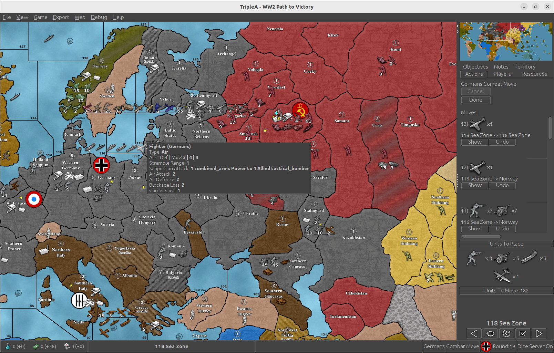The height and width of the screenshot is (353, 554).
Task: Click transport ship icon in Units To Place
Action: pyautogui.click(x=529, y=257)
